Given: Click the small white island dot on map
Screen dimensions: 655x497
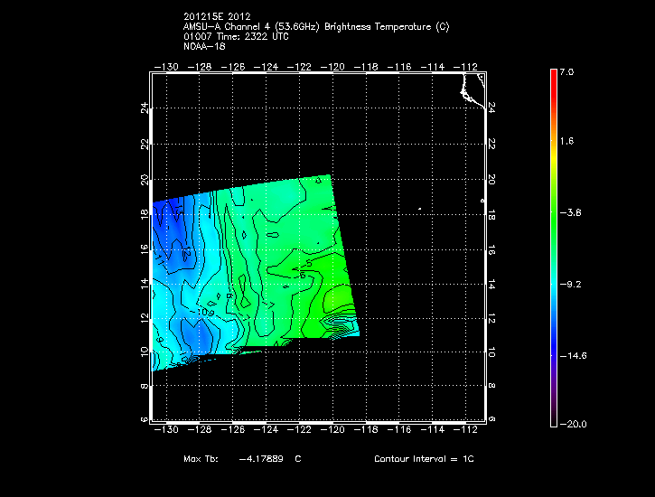Looking at the screenshot, I should pyautogui.click(x=420, y=211).
